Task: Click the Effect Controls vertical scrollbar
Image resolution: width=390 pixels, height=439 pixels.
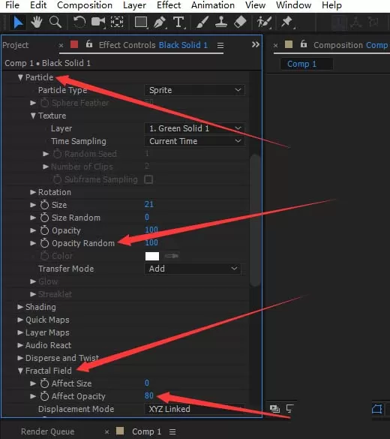Action: point(255,220)
